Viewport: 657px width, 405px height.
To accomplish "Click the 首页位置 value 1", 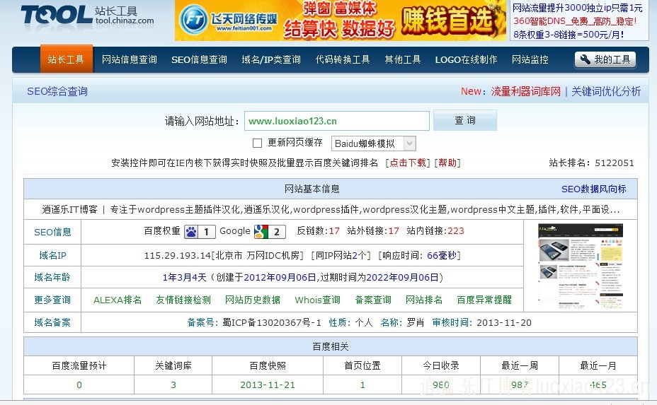I will (x=362, y=385).
